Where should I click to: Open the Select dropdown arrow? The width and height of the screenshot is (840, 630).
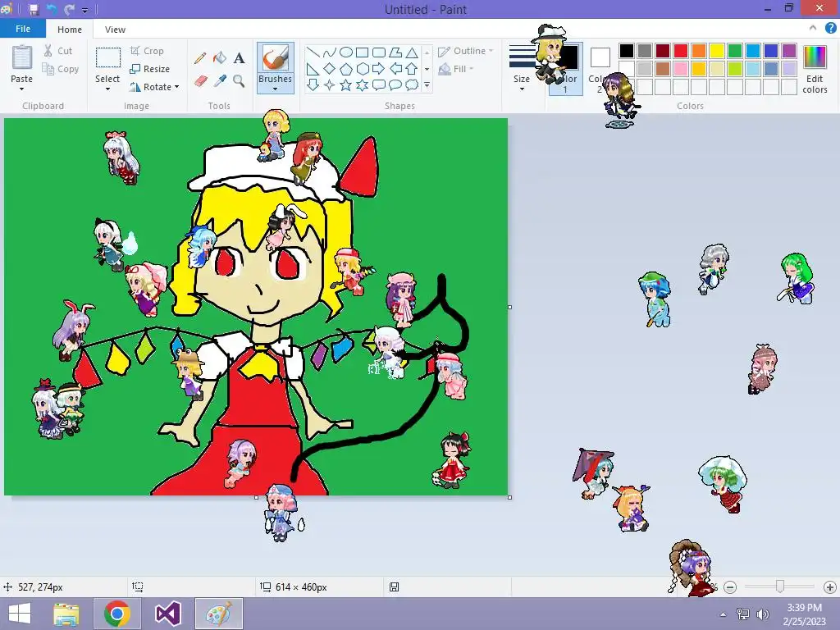coord(107,89)
